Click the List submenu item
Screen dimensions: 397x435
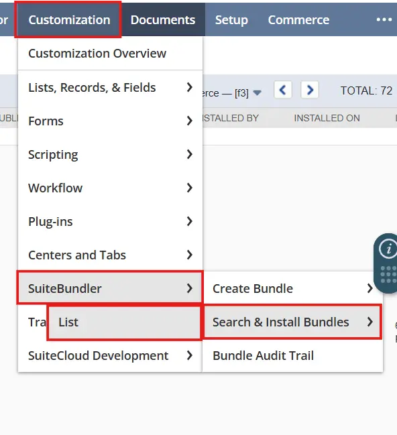(124, 322)
